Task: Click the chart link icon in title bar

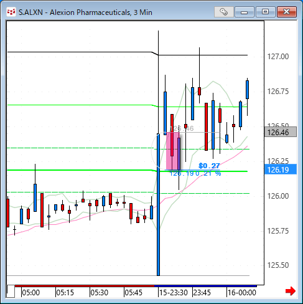Action: (x=224, y=12)
